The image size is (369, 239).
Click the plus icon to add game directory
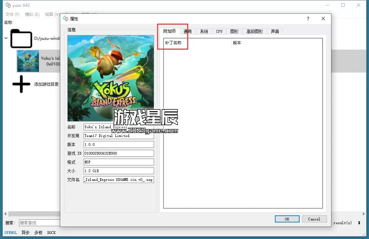coord(21,84)
